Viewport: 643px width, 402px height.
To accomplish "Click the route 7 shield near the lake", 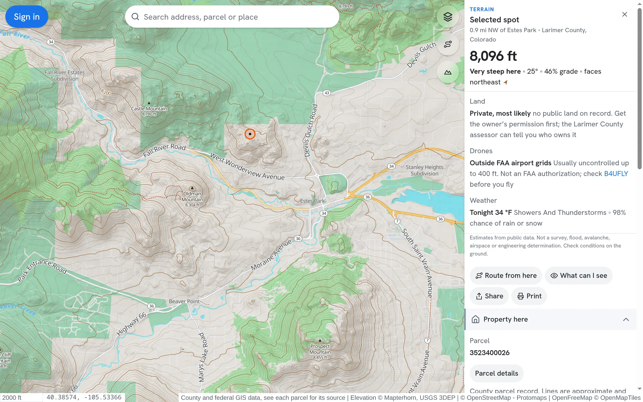I will 397,221.
